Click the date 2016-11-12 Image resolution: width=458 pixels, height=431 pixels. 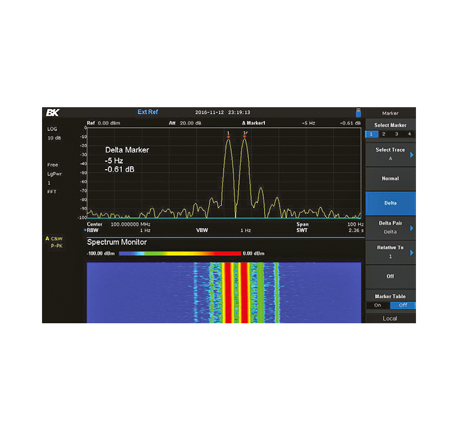pyautogui.click(x=210, y=113)
